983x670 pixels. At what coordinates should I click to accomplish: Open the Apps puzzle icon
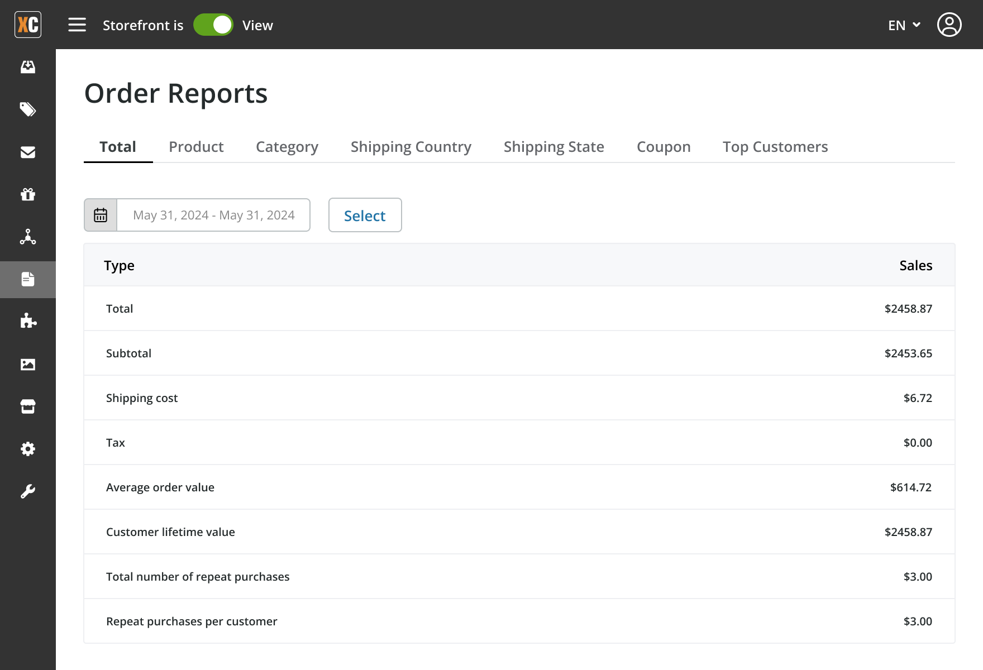(28, 322)
